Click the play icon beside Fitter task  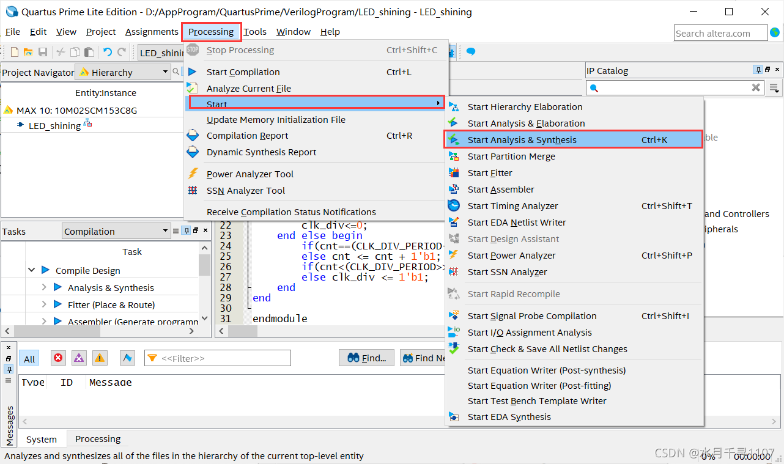pyautogui.click(x=57, y=304)
